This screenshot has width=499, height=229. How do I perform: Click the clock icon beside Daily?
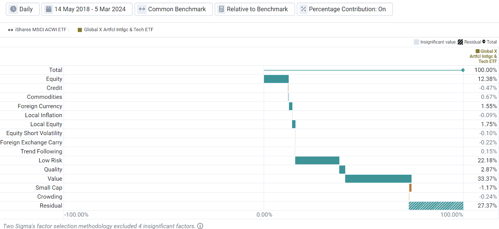coord(13,9)
